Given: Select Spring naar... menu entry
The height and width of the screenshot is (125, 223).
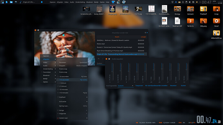Looking at the screenshot, I should point(72,106).
